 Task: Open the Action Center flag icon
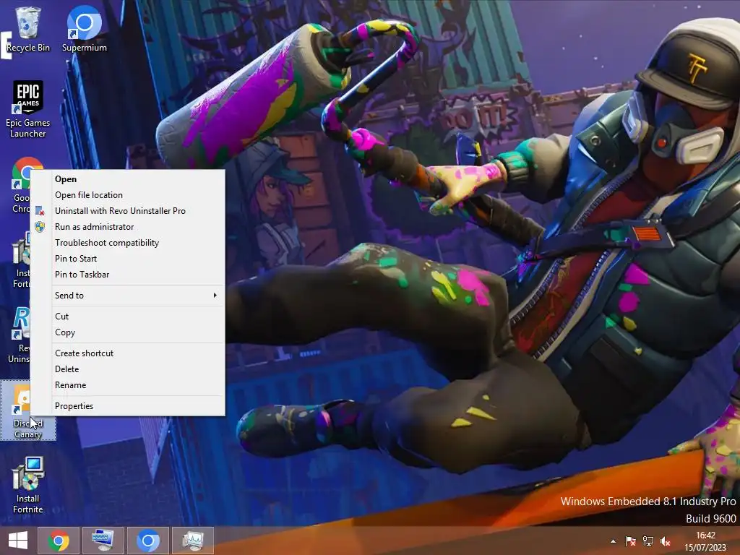point(630,541)
